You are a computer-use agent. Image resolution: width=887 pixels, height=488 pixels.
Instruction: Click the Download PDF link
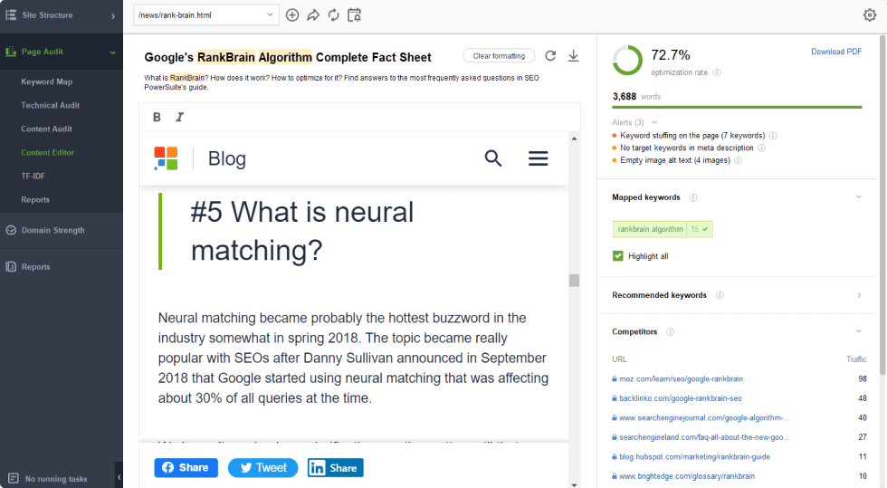[836, 52]
